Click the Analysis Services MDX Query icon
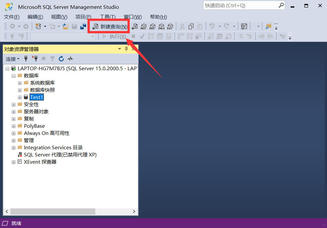Image resolution: width=327 pixels, height=228 pixels. tap(144, 26)
